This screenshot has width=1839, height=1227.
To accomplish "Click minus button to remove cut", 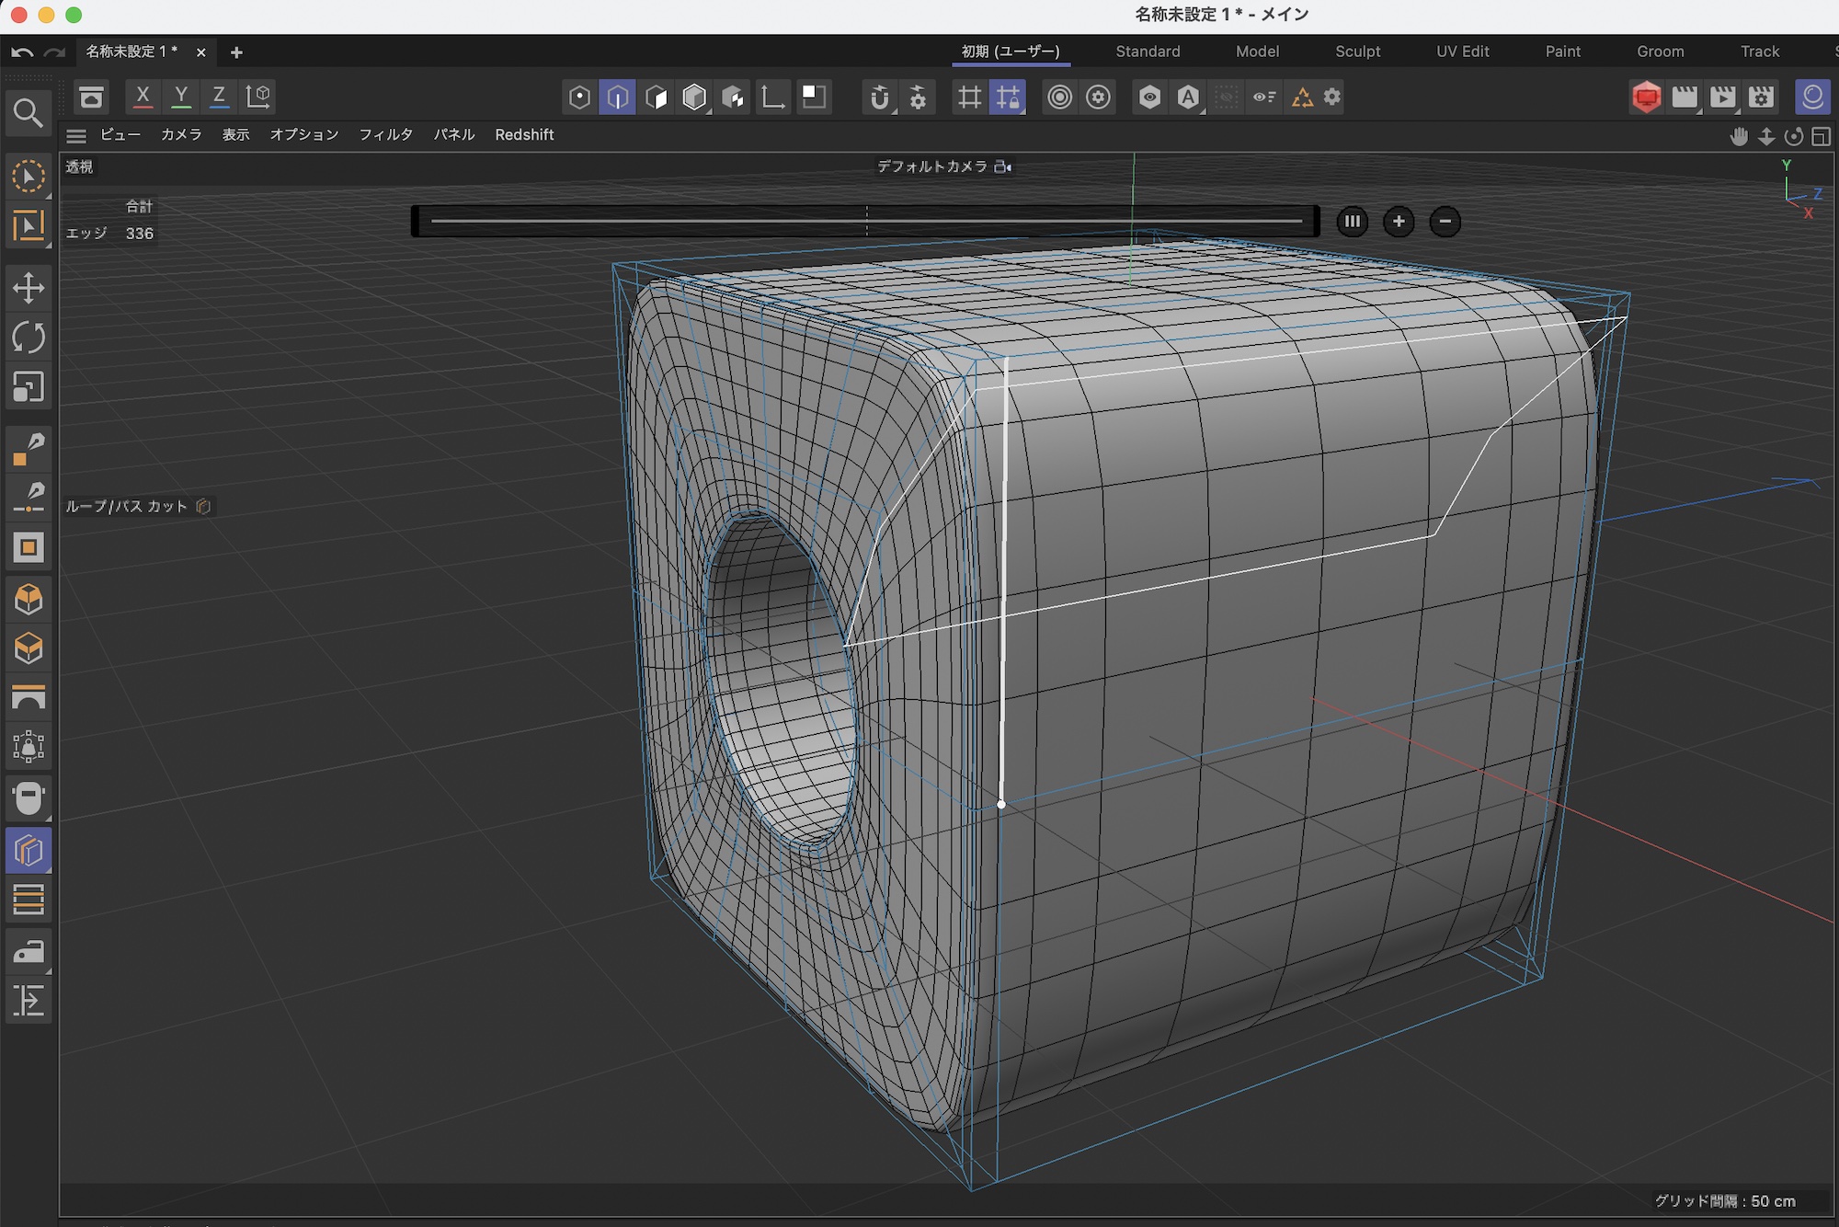I will click(x=1445, y=222).
